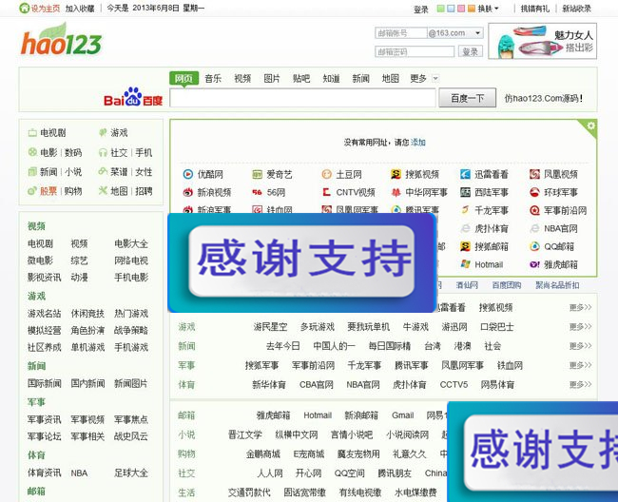This screenshot has height=502, width=618.
Task: Open 56网 site icon
Action: pos(258,192)
